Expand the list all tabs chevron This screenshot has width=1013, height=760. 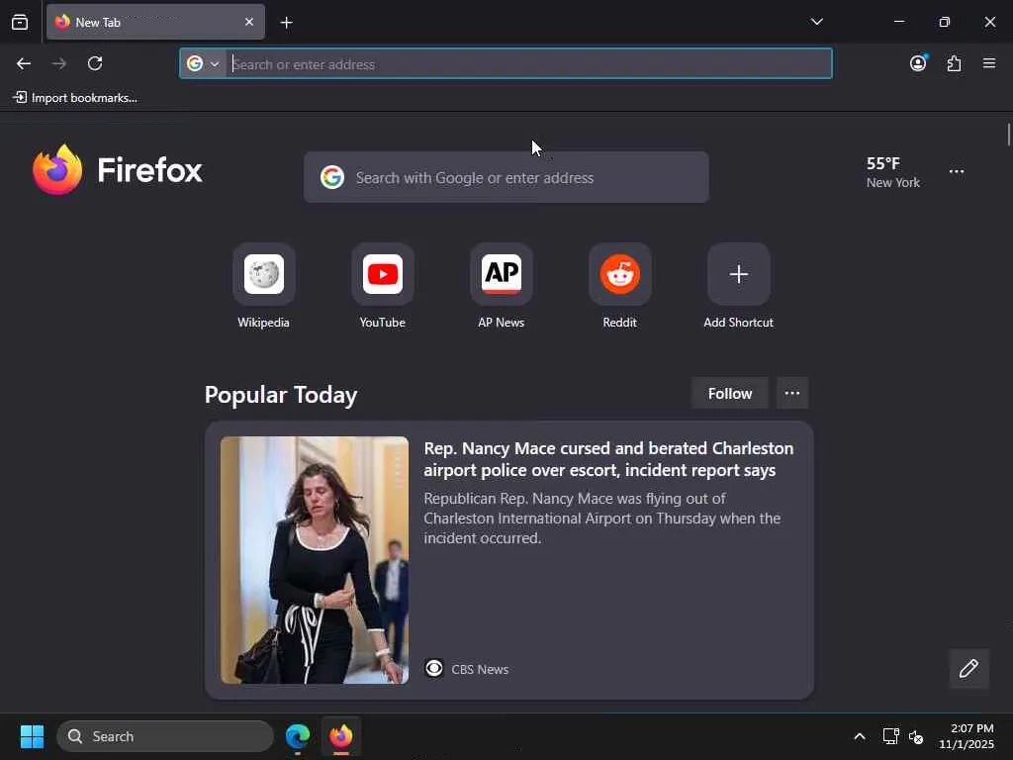[816, 22]
